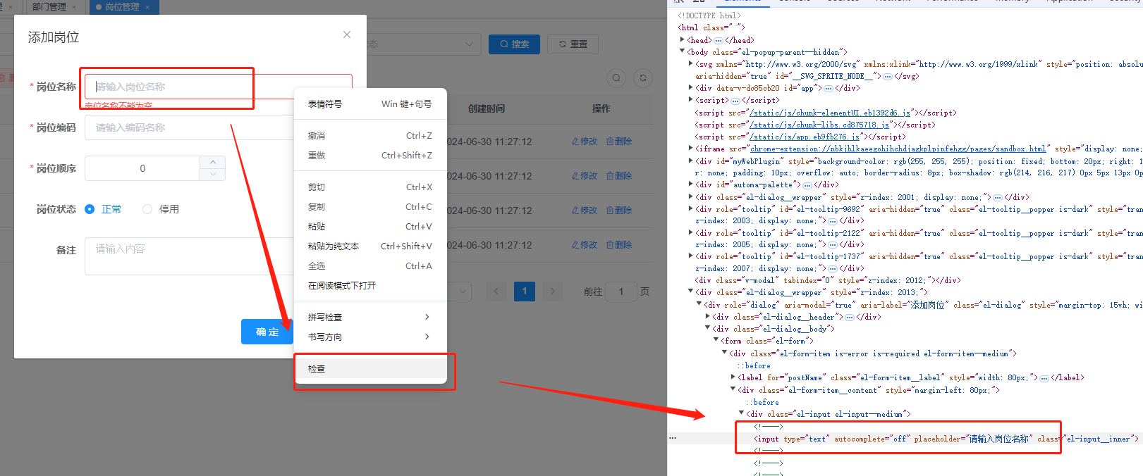Expand the el-tooltip-9692 tooltip div

[690, 208]
